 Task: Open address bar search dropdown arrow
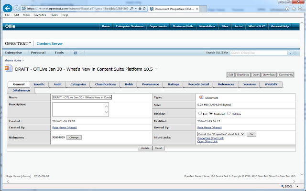click(136, 9)
